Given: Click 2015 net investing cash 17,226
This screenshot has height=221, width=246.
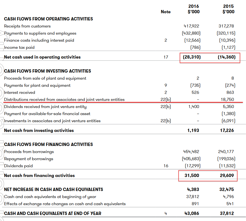Looking at the screenshot, I should pos(227,131).
